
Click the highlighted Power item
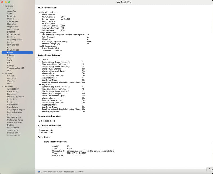click(x=17, y=52)
